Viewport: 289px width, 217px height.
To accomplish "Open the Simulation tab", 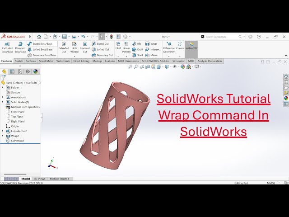I will (179, 61).
